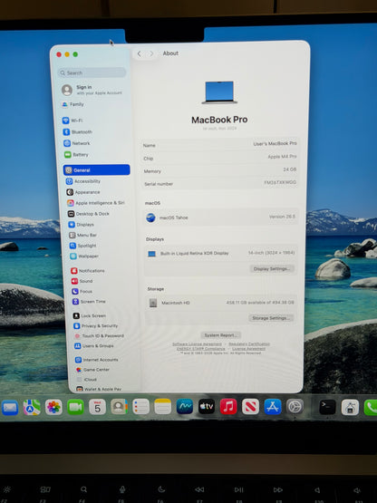Viewport: 377px width, 503px height.
Task: Click the Display Settings button
Action: [272, 269]
